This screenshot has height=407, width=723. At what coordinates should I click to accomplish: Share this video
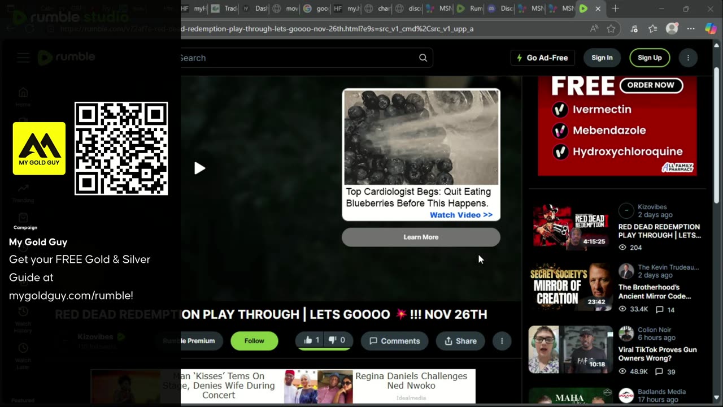460,341
